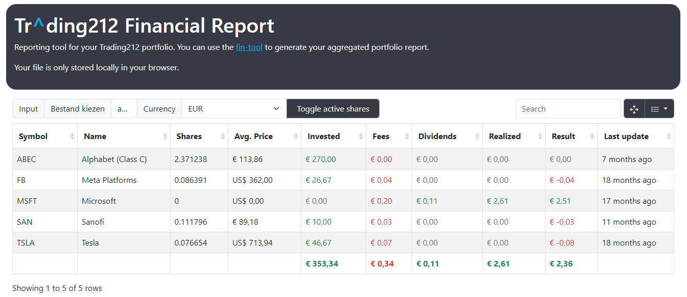Image resolution: width=687 pixels, height=297 pixels.
Task: Select the SAN symbol cell
Action: 45,222
